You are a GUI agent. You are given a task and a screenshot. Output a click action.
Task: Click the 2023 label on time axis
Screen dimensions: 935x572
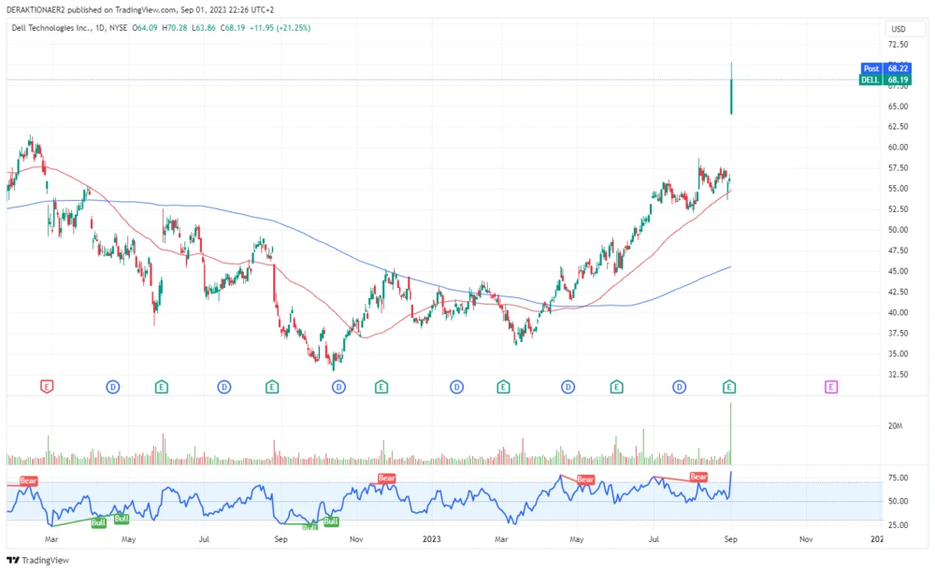432,539
